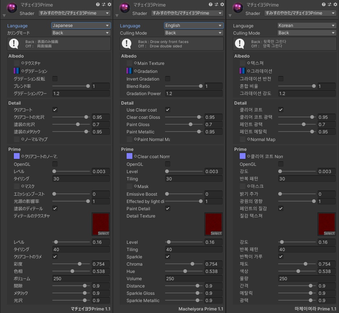
Task: Click picker circle beside テクスチャ
Action: pos(23,63)
